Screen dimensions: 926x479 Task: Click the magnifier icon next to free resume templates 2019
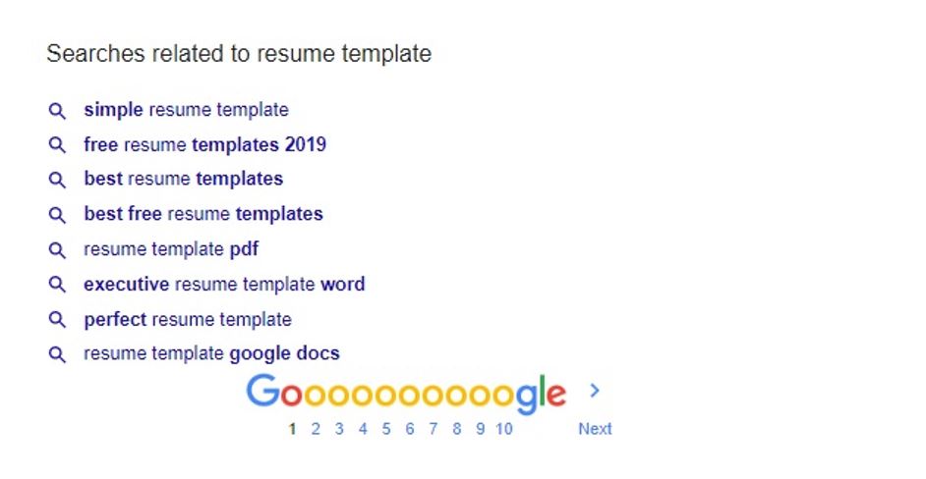57,145
